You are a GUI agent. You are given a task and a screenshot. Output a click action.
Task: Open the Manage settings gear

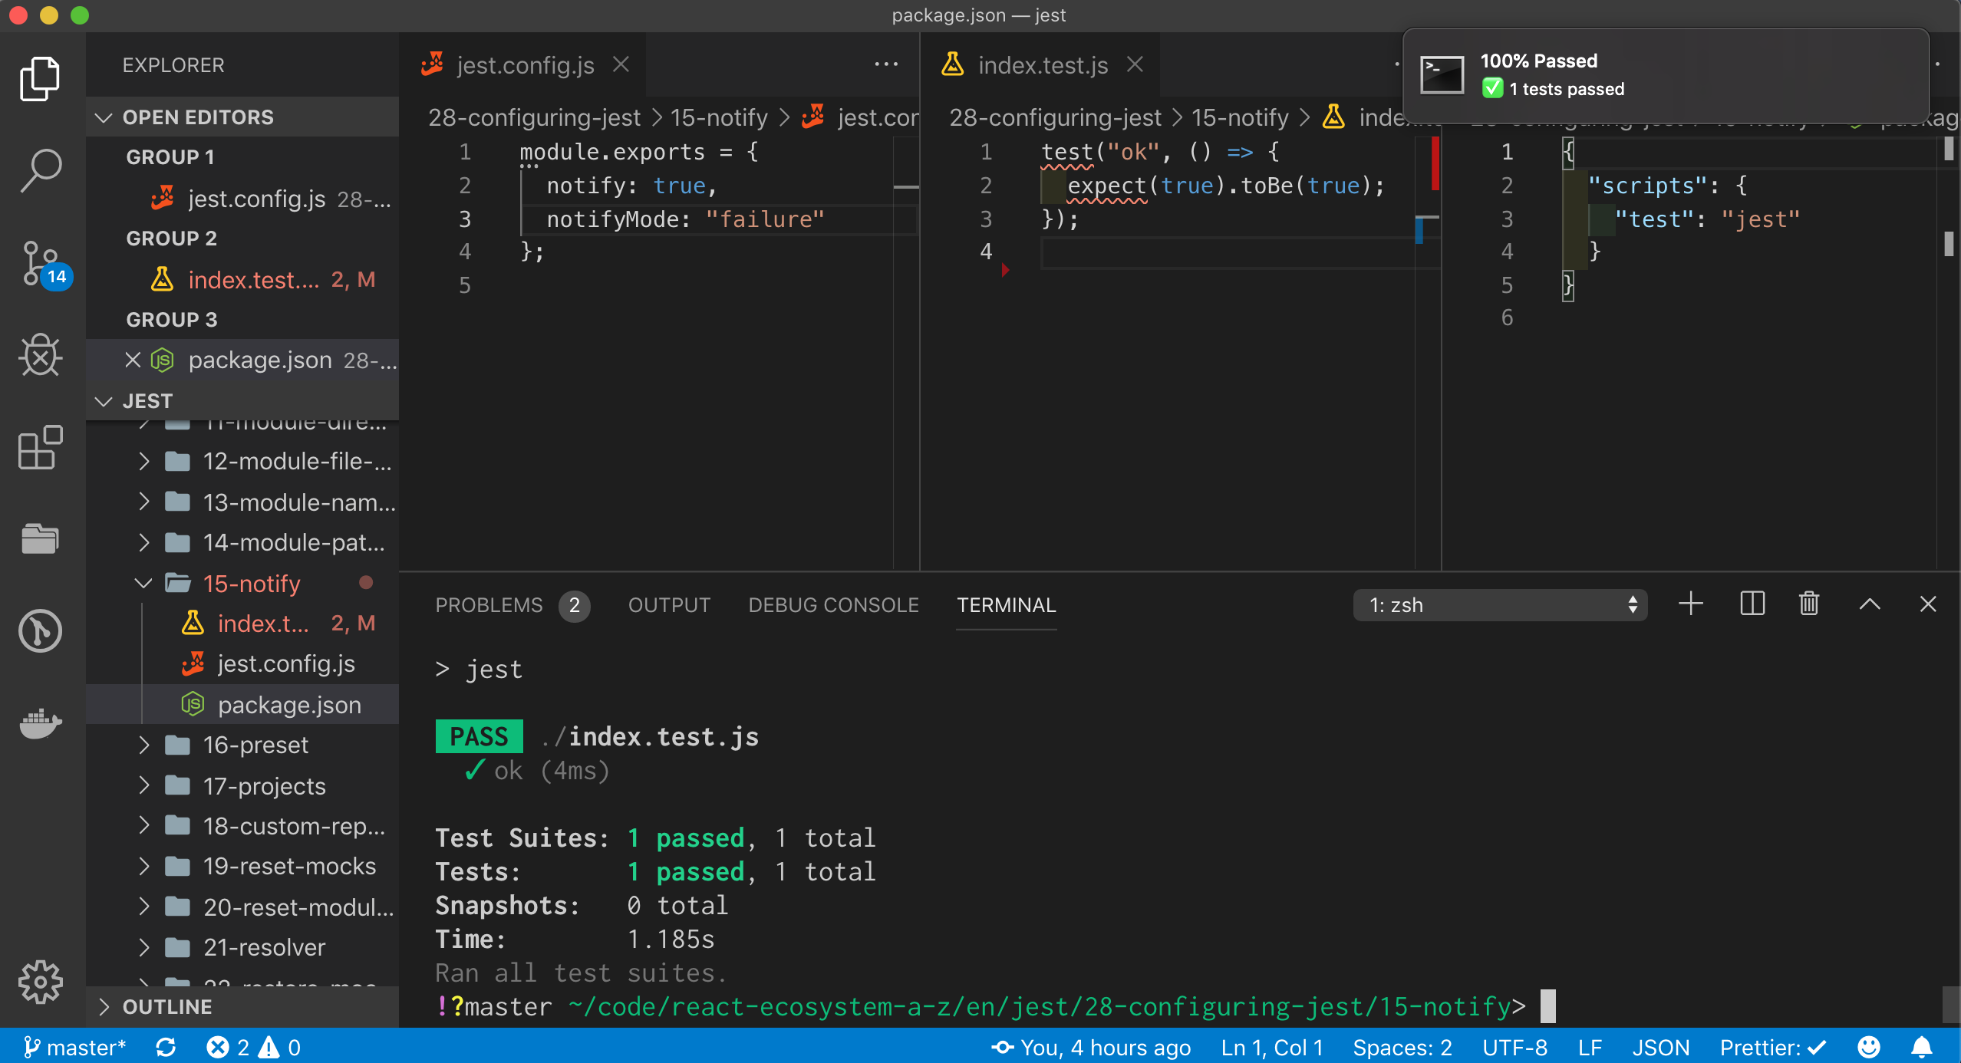click(x=40, y=981)
